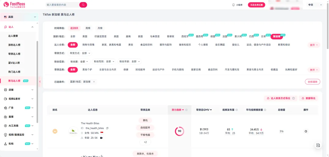This screenshot has height=157, width=329.
Task: Open the 粉丝性别 dropdown
Action: 104,61
